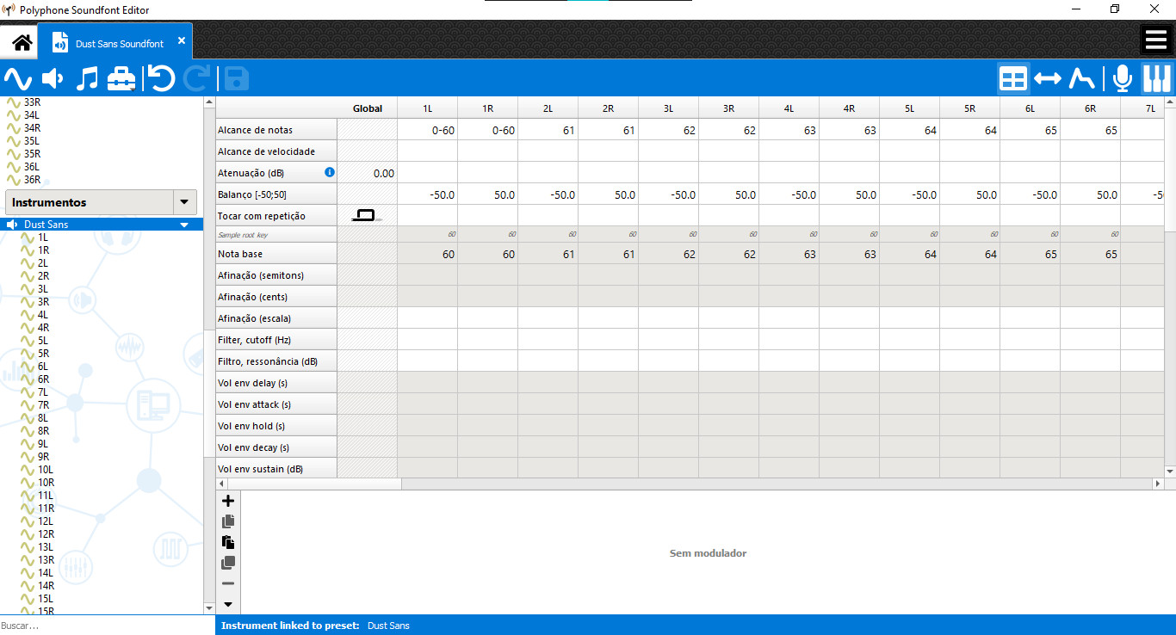The height and width of the screenshot is (635, 1176).
Task: Save the soundfont file
Action: [237, 79]
